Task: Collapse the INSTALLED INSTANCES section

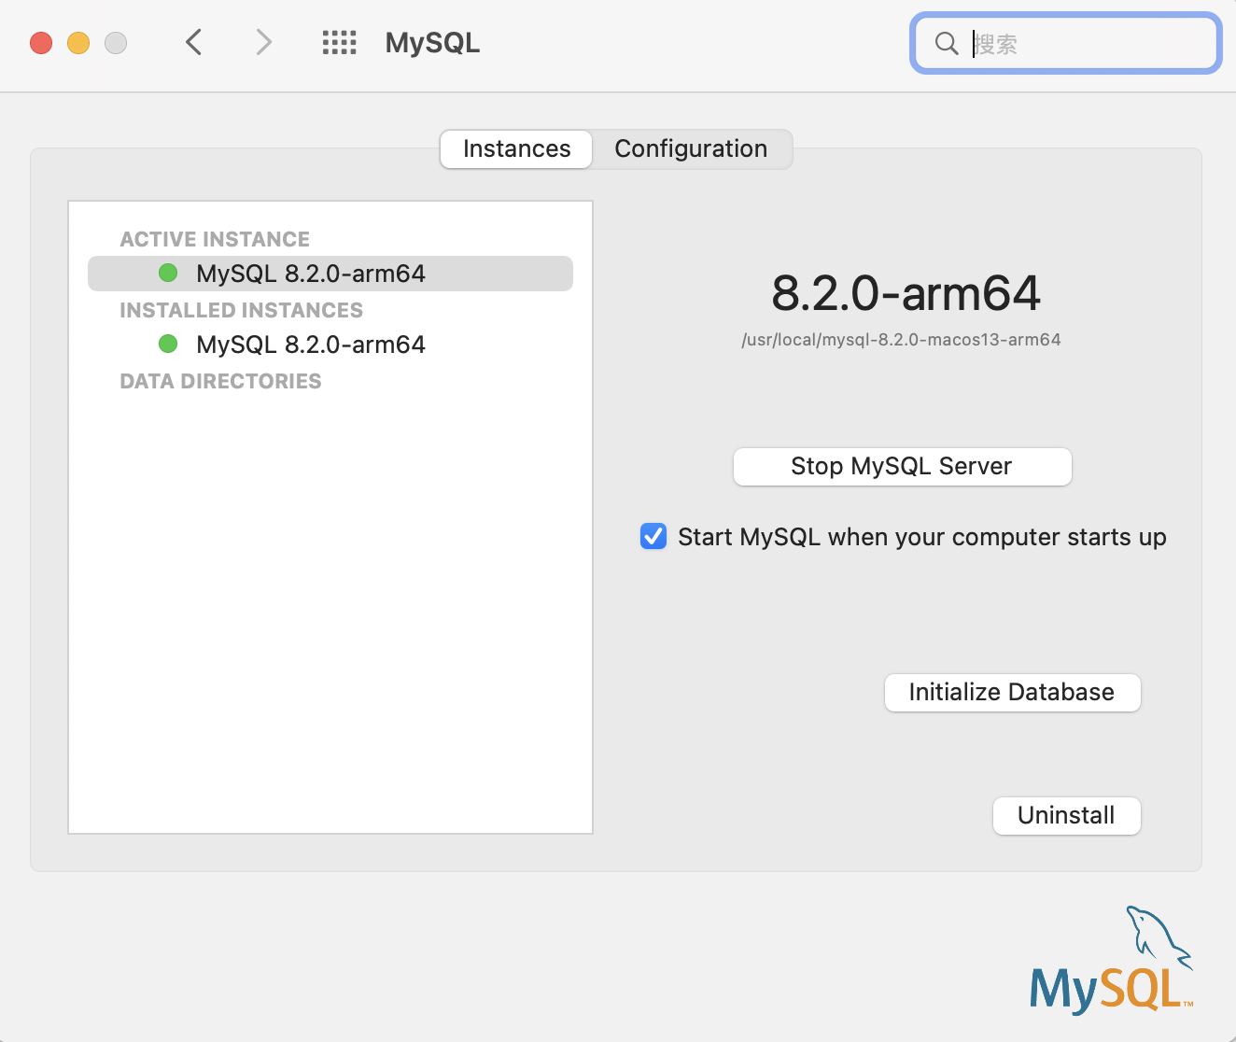Action: 241,310
